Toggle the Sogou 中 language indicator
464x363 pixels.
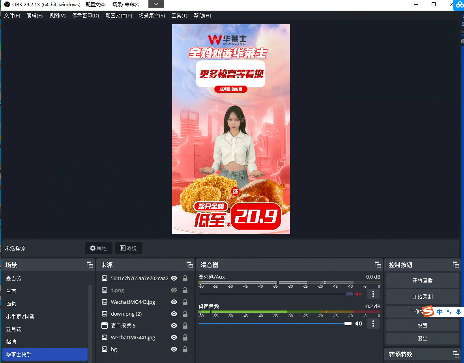pyautogui.click(x=440, y=312)
